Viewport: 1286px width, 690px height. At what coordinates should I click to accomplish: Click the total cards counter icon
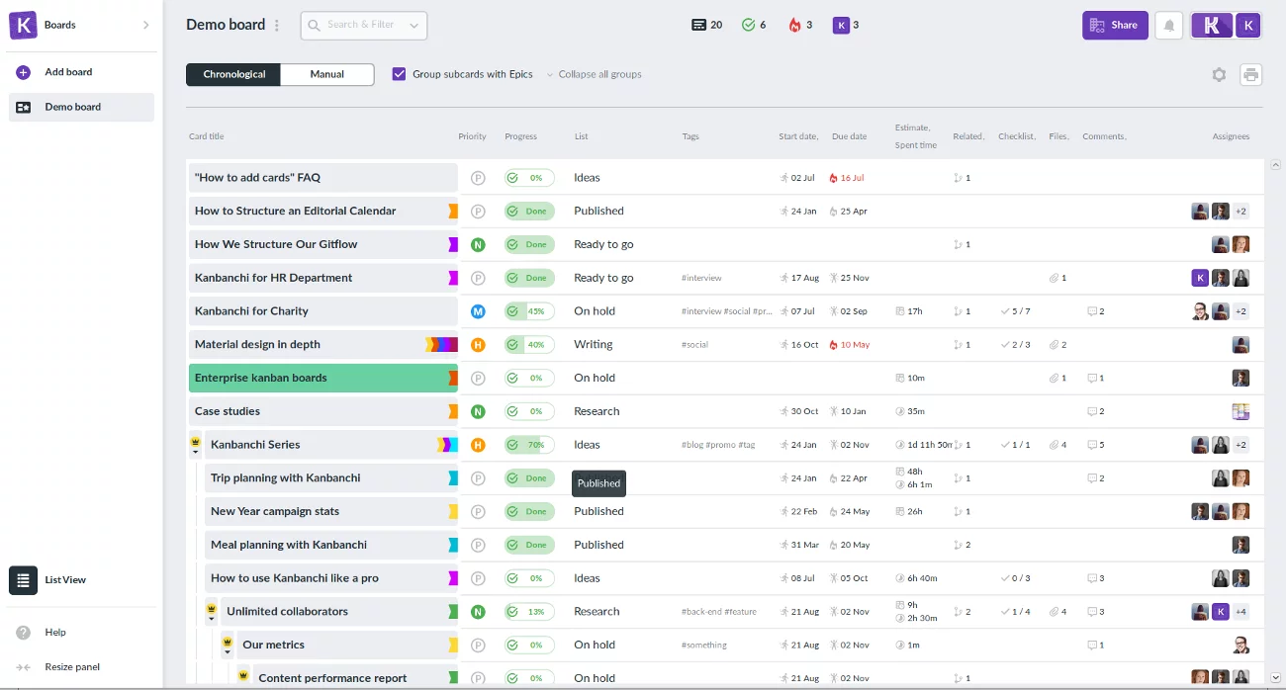(x=698, y=25)
